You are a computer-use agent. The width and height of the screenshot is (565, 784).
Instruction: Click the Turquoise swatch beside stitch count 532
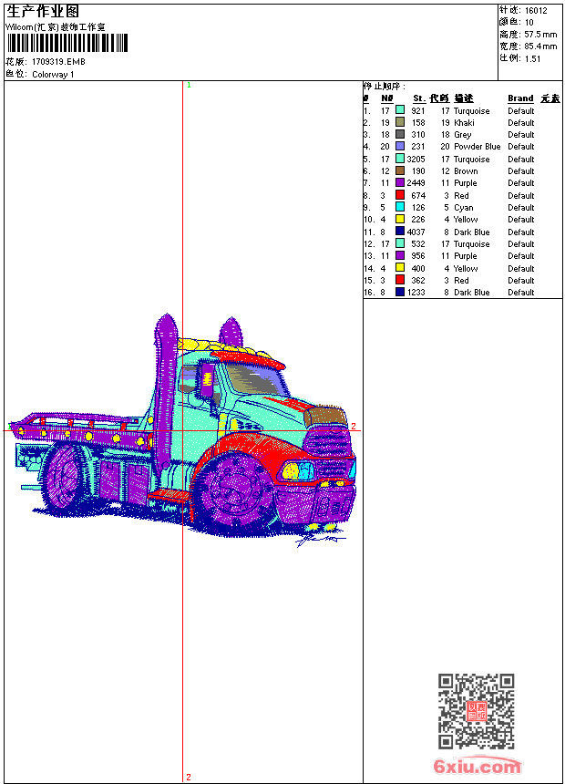point(400,243)
